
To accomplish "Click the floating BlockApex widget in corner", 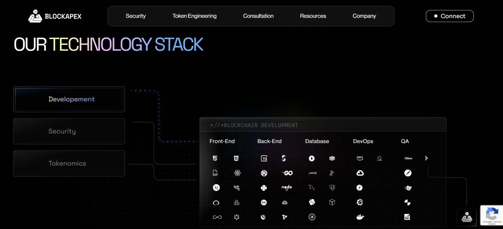I will (x=467, y=217).
